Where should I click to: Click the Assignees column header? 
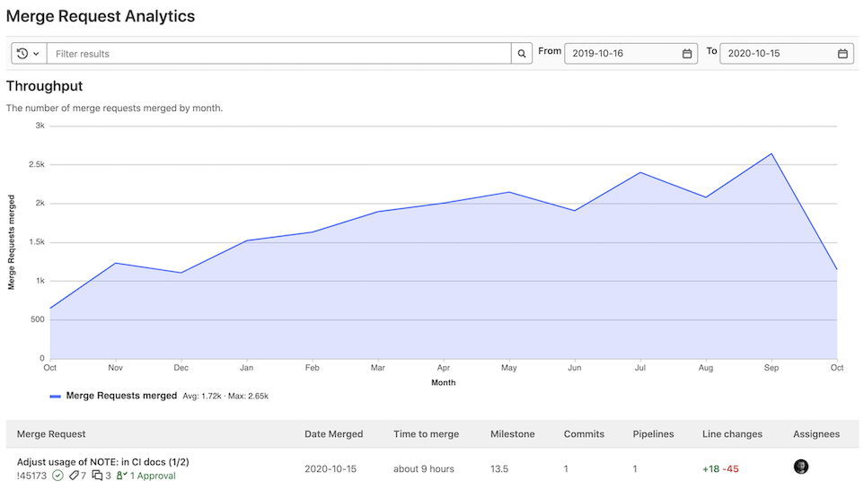(x=816, y=434)
